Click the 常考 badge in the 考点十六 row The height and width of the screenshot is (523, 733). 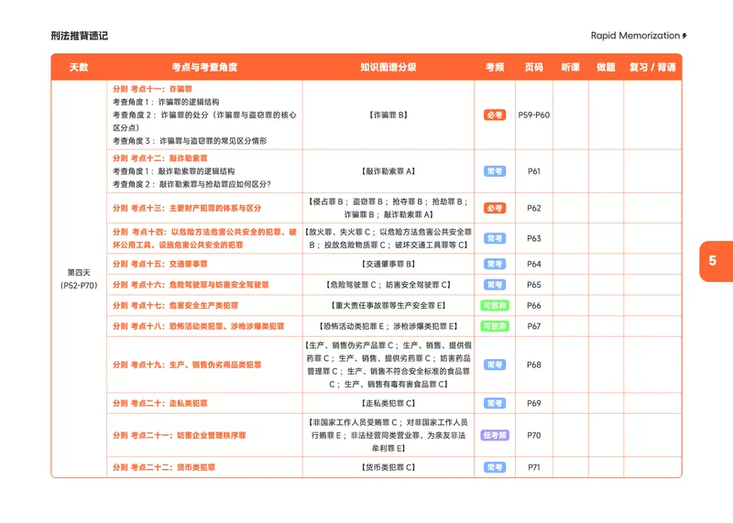pyautogui.click(x=495, y=285)
